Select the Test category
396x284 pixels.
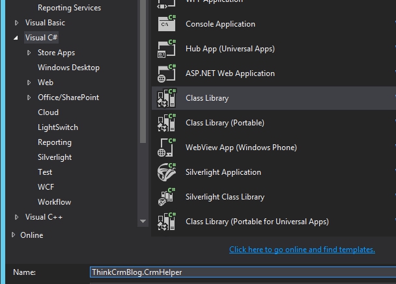(x=45, y=172)
